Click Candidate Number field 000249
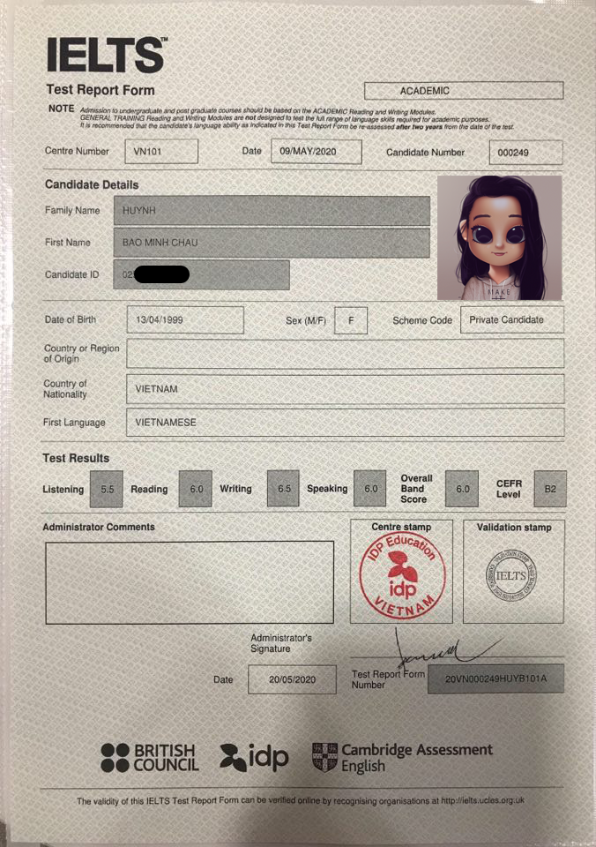Viewport: 596px width, 847px height. click(525, 153)
